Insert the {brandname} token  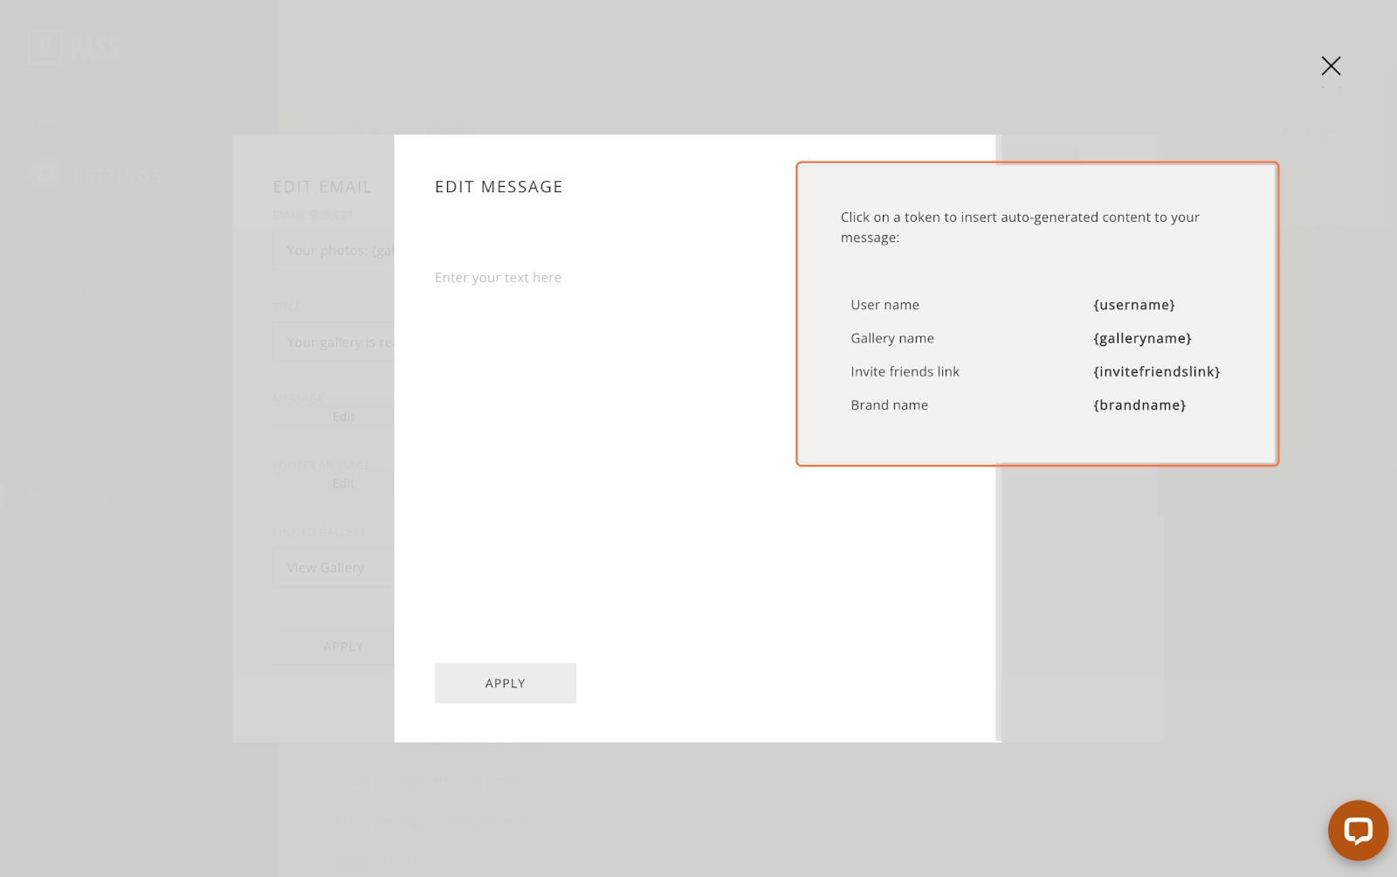click(x=1139, y=405)
